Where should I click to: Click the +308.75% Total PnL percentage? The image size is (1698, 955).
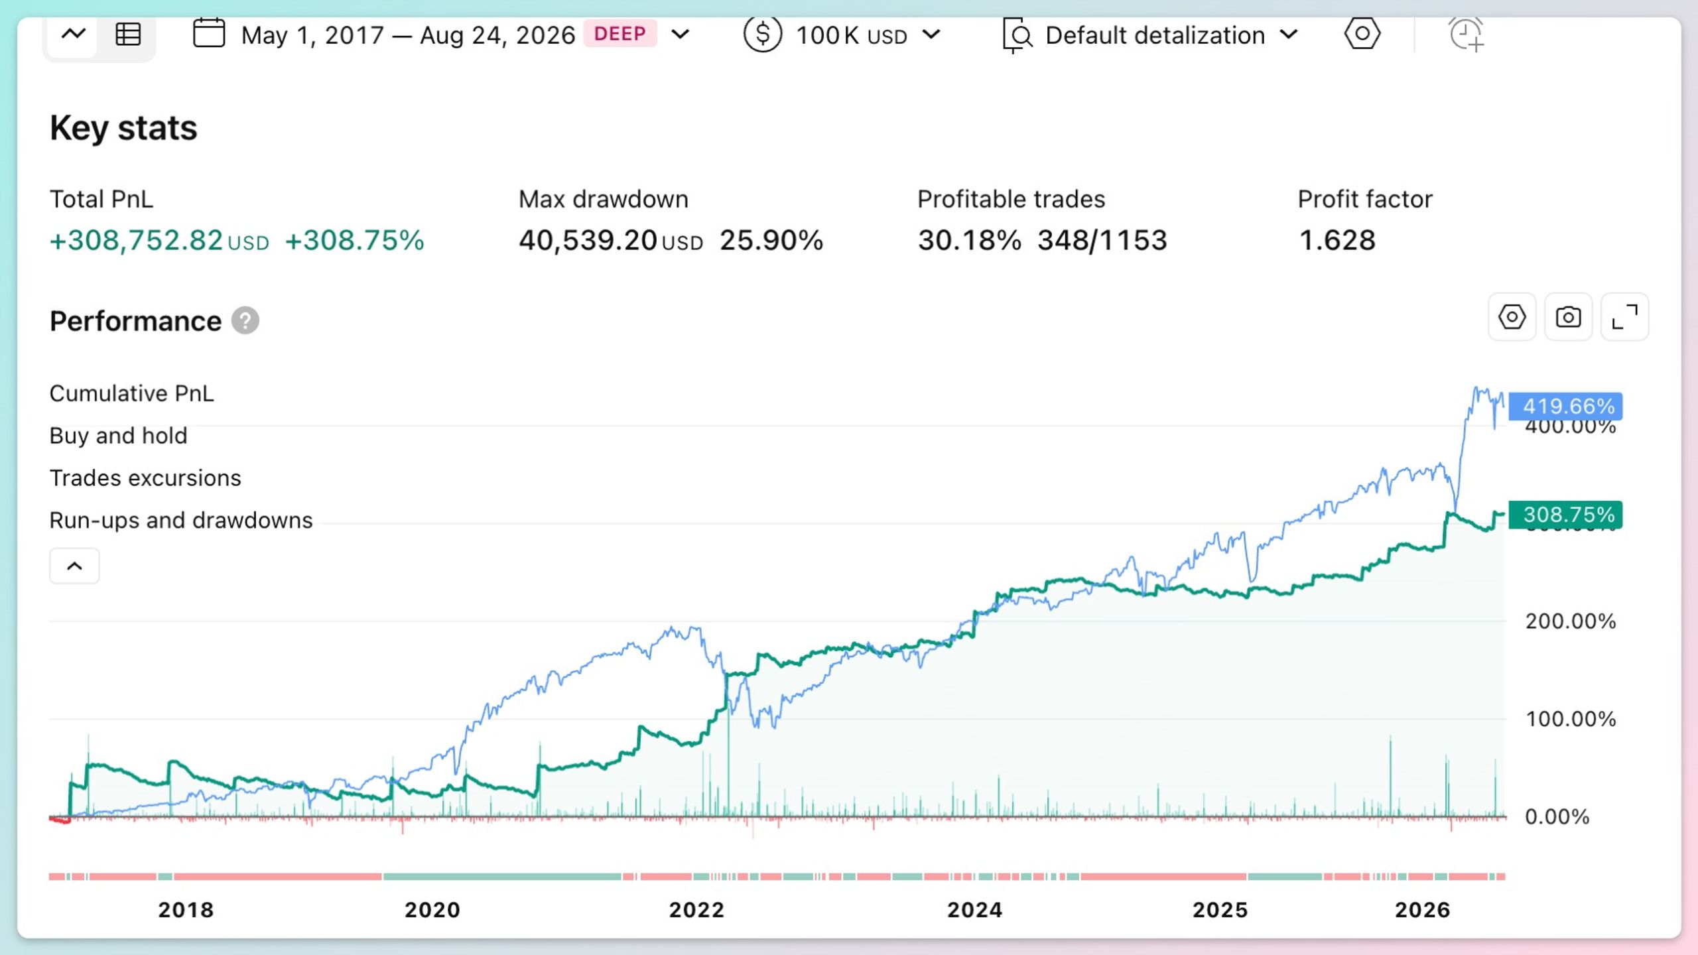(x=354, y=240)
